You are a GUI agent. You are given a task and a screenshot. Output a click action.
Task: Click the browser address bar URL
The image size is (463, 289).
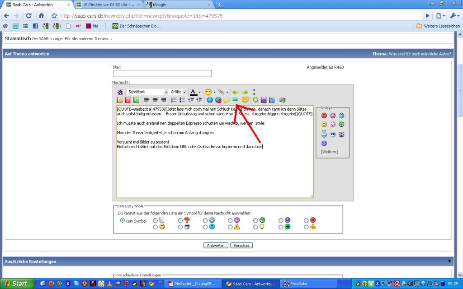(141, 16)
